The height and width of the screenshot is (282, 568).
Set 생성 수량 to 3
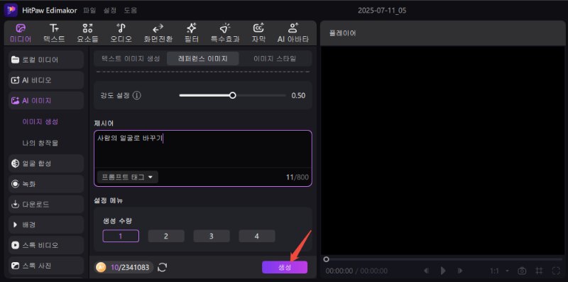pos(211,236)
